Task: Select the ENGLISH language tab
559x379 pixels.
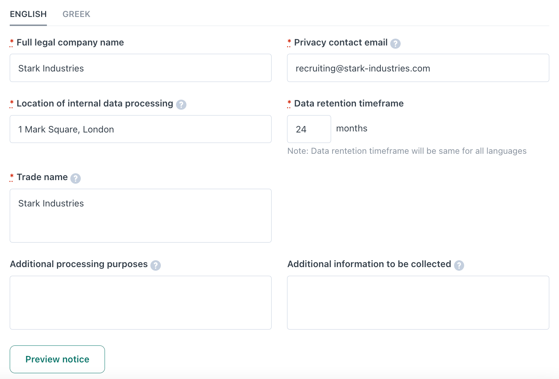Action: pyautogui.click(x=28, y=14)
